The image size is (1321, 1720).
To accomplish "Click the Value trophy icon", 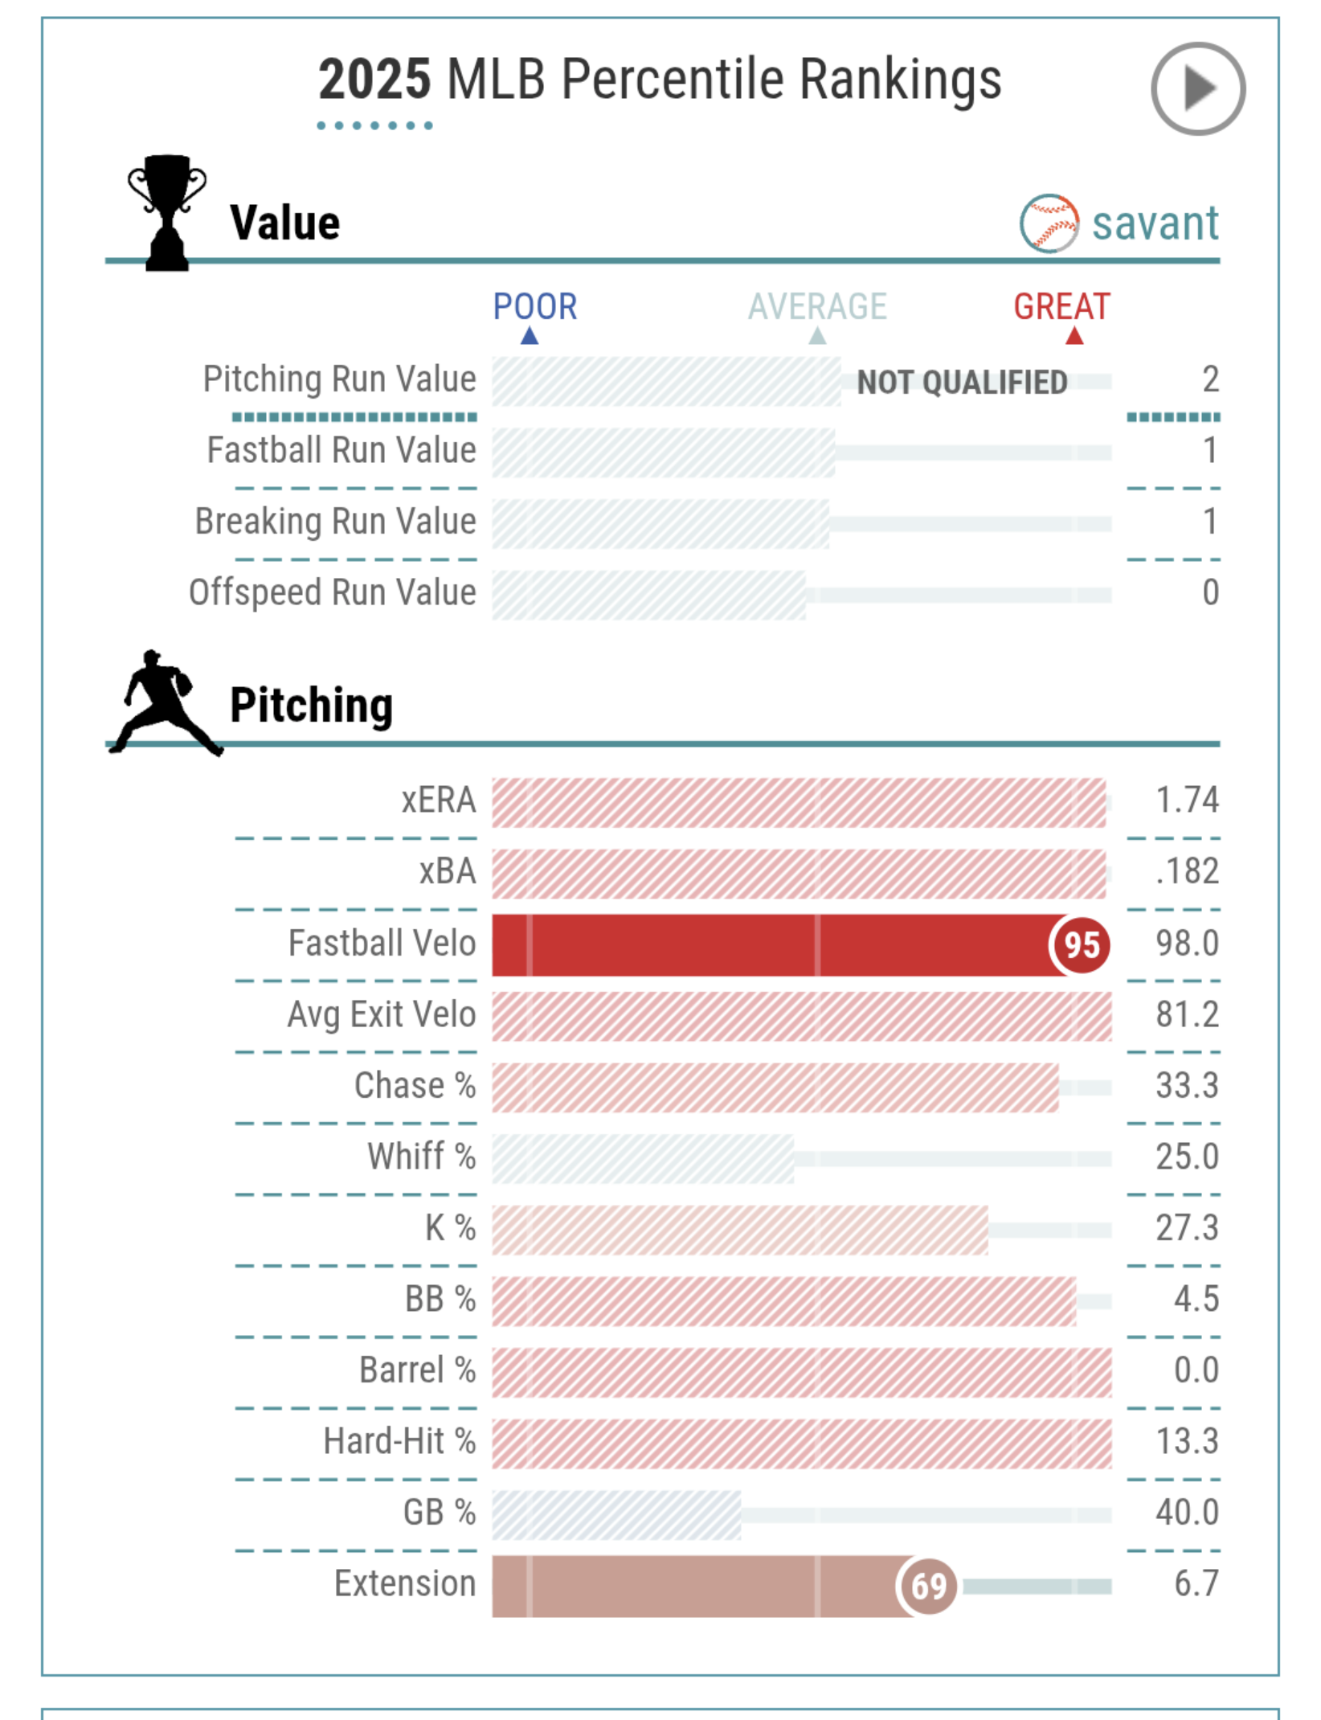I will point(167,213).
